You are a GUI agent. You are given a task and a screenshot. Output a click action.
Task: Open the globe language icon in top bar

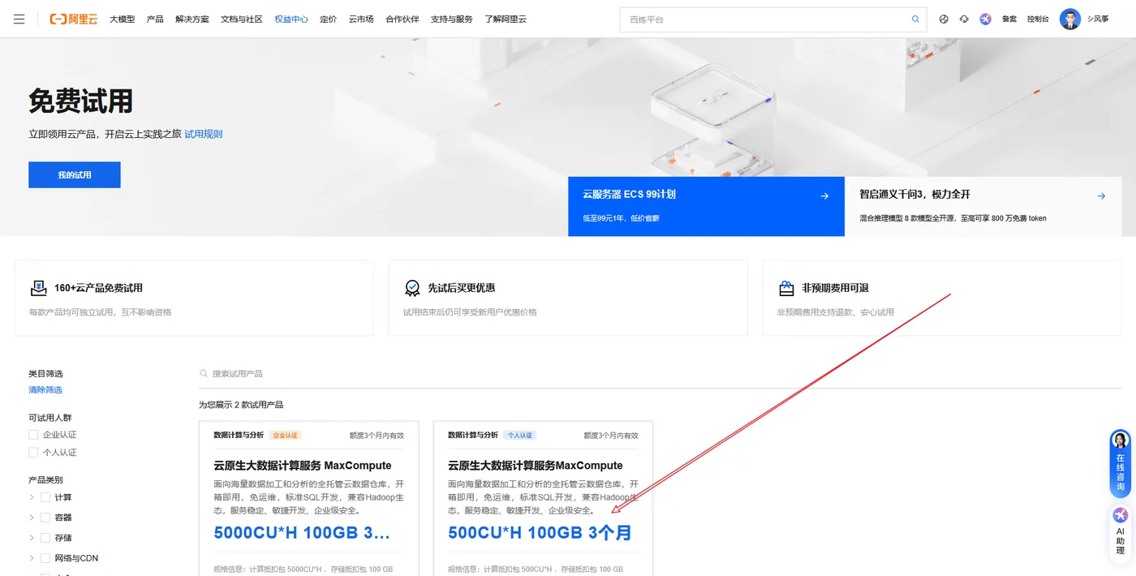[943, 18]
